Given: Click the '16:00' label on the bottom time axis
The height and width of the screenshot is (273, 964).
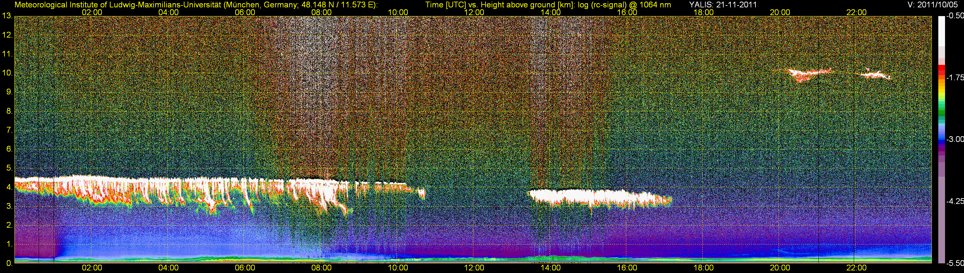Looking at the screenshot, I should pyautogui.click(x=627, y=268).
